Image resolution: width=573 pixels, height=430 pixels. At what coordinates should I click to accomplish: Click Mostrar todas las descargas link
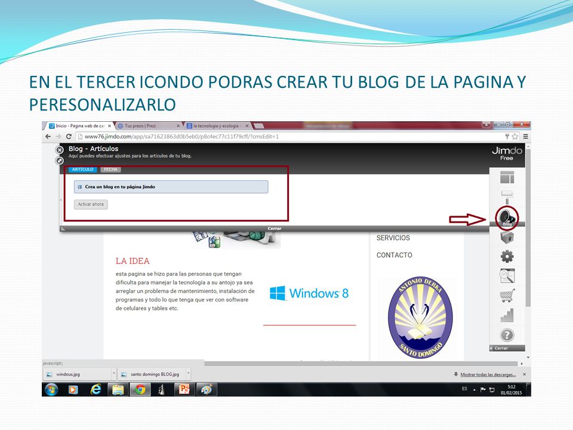[x=488, y=374]
